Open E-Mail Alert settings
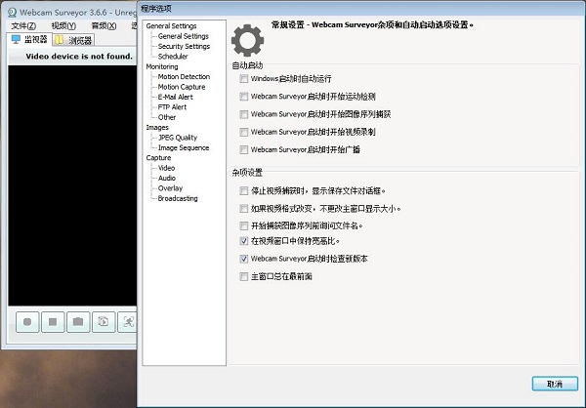The height and width of the screenshot is (408, 586). click(175, 97)
